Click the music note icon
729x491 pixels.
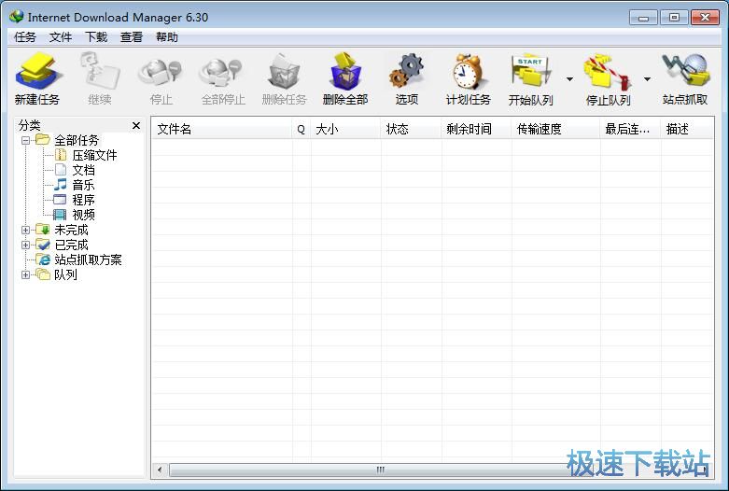point(61,185)
